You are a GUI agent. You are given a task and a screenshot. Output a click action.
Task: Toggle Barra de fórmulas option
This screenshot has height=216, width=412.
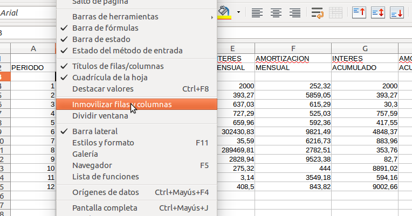136,28
